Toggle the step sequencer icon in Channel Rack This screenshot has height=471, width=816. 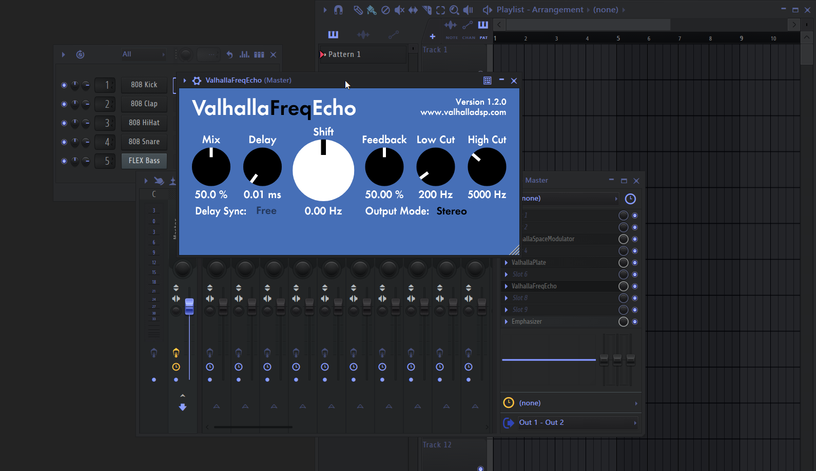259,54
